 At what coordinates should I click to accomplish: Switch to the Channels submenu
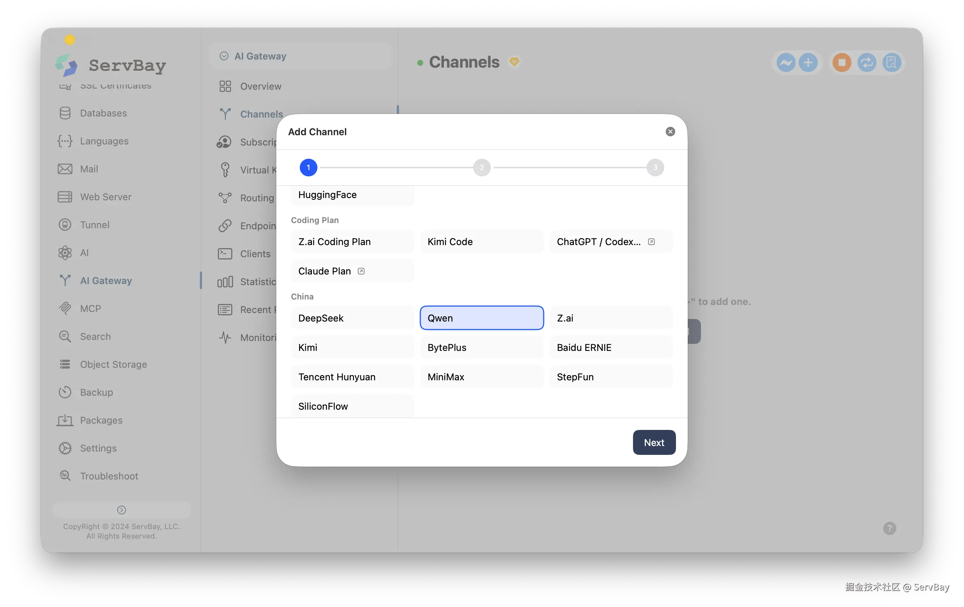261,114
